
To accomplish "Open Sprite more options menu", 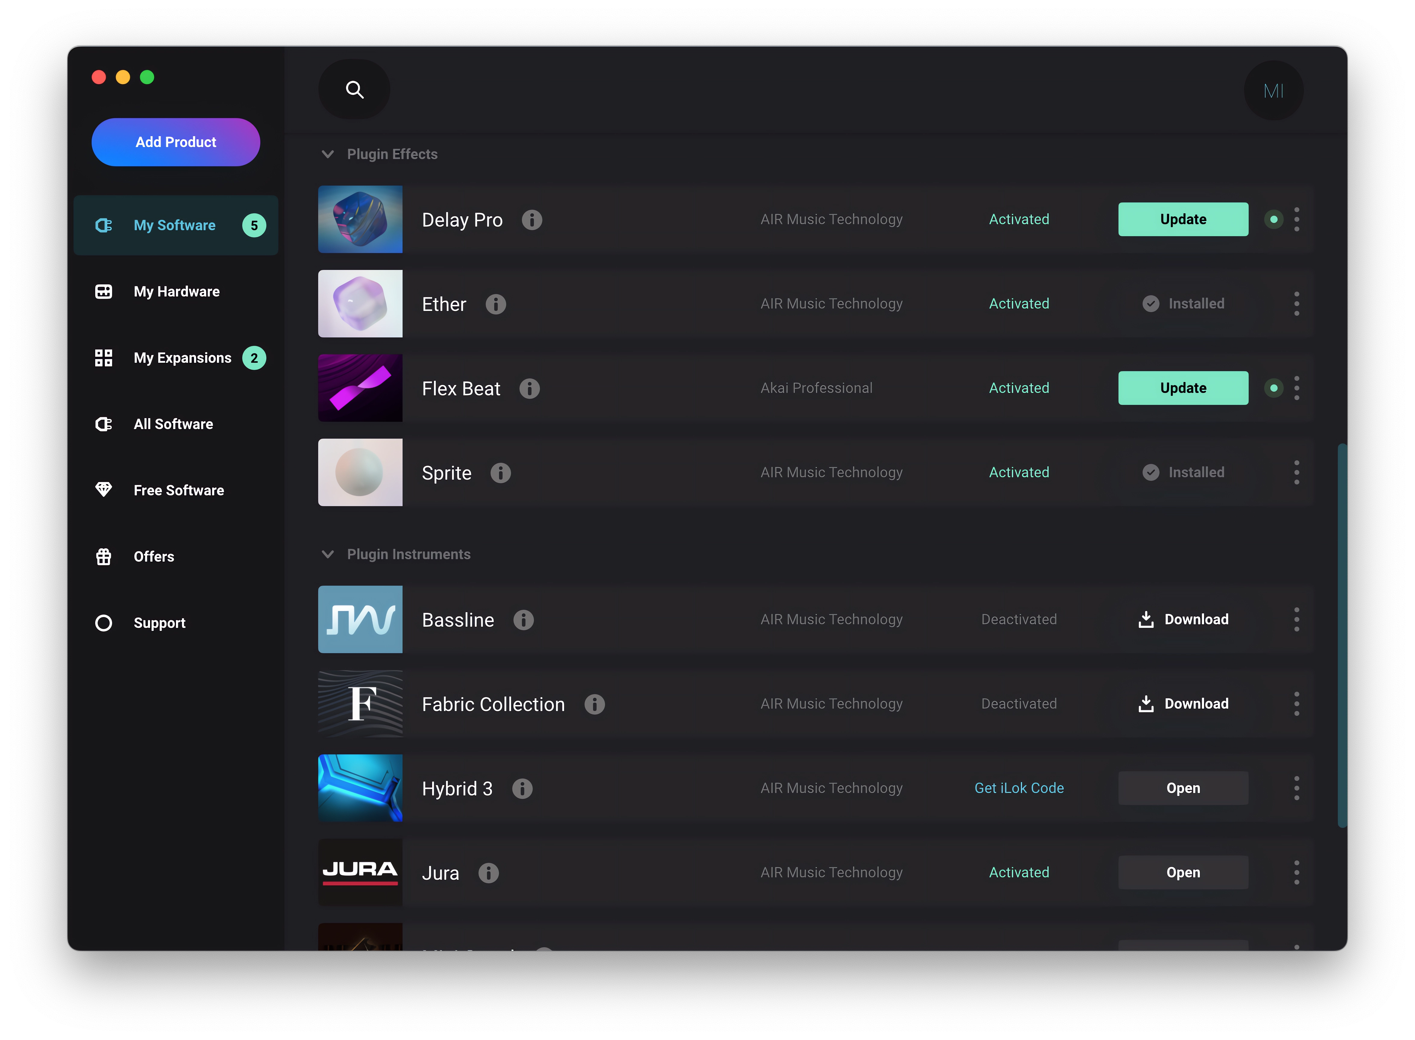I will (1296, 473).
